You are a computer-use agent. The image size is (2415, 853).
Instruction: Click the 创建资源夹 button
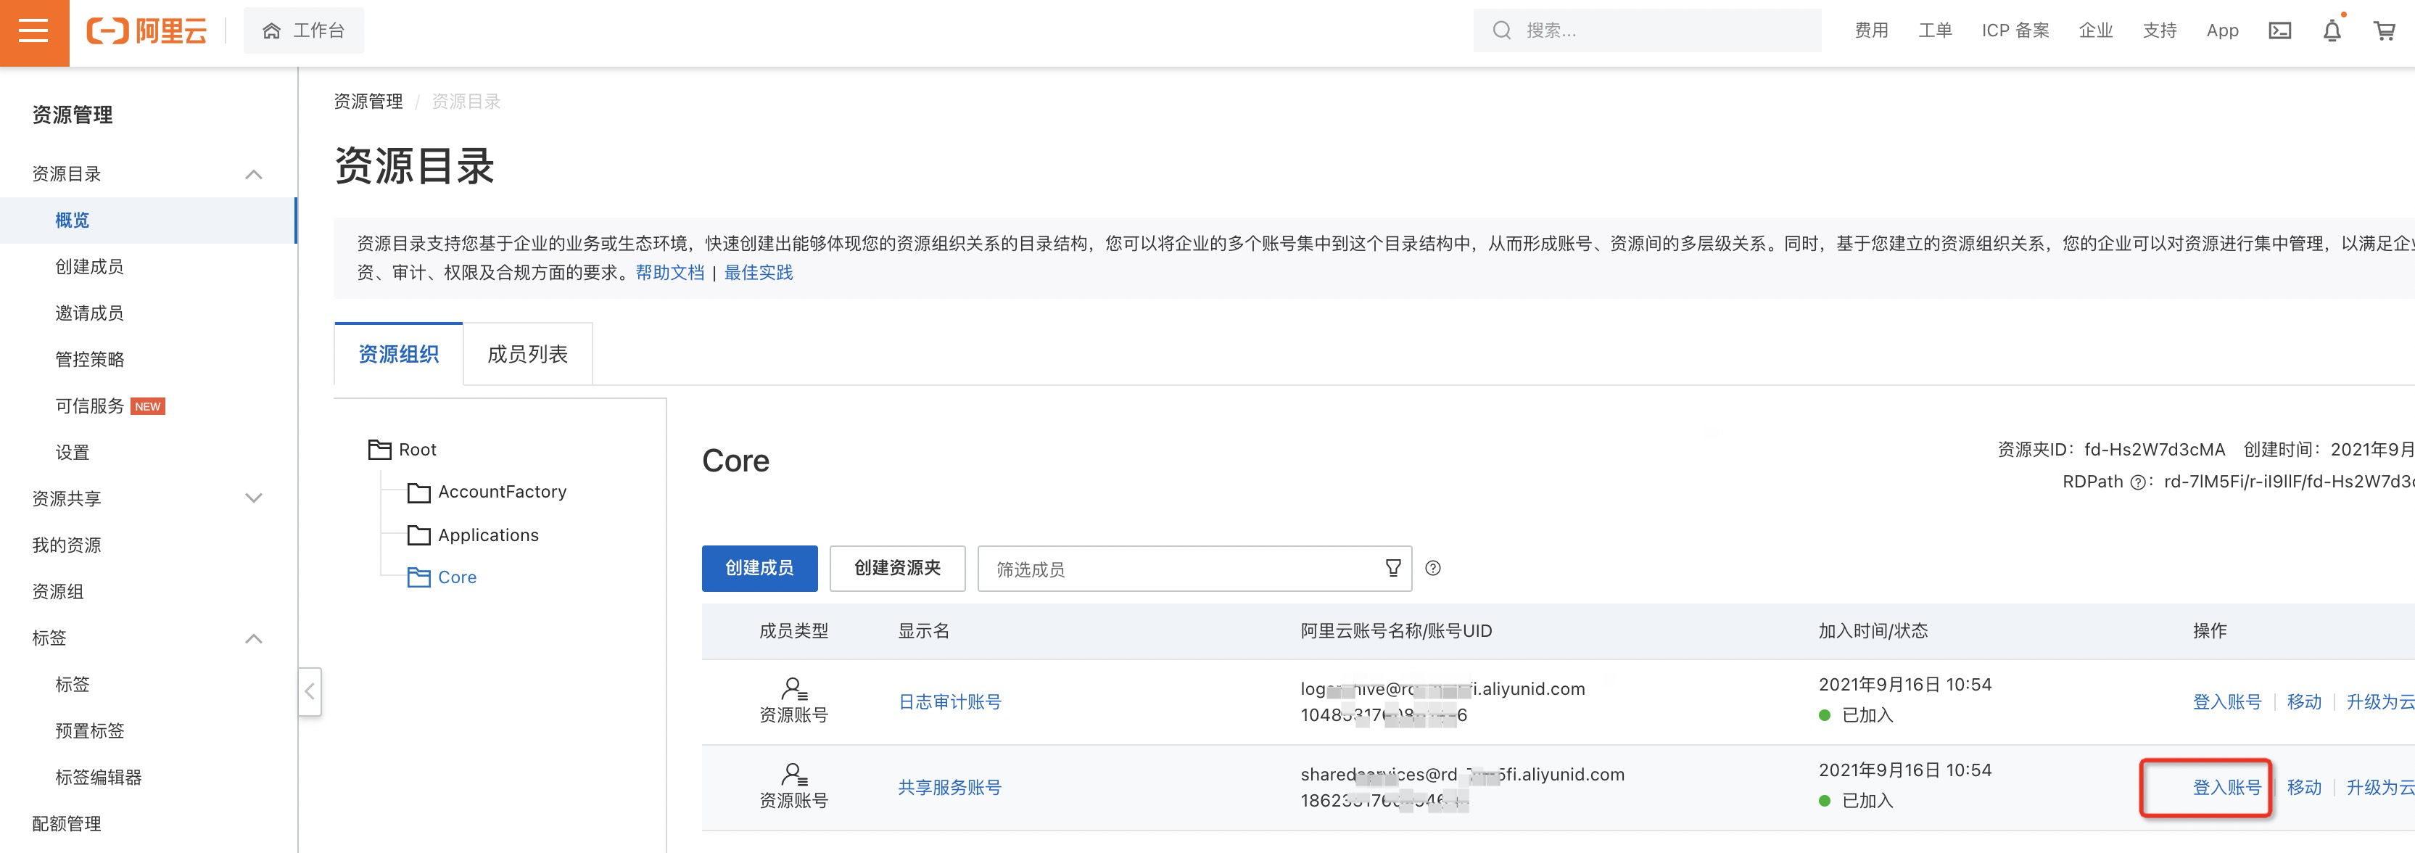[896, 568]
